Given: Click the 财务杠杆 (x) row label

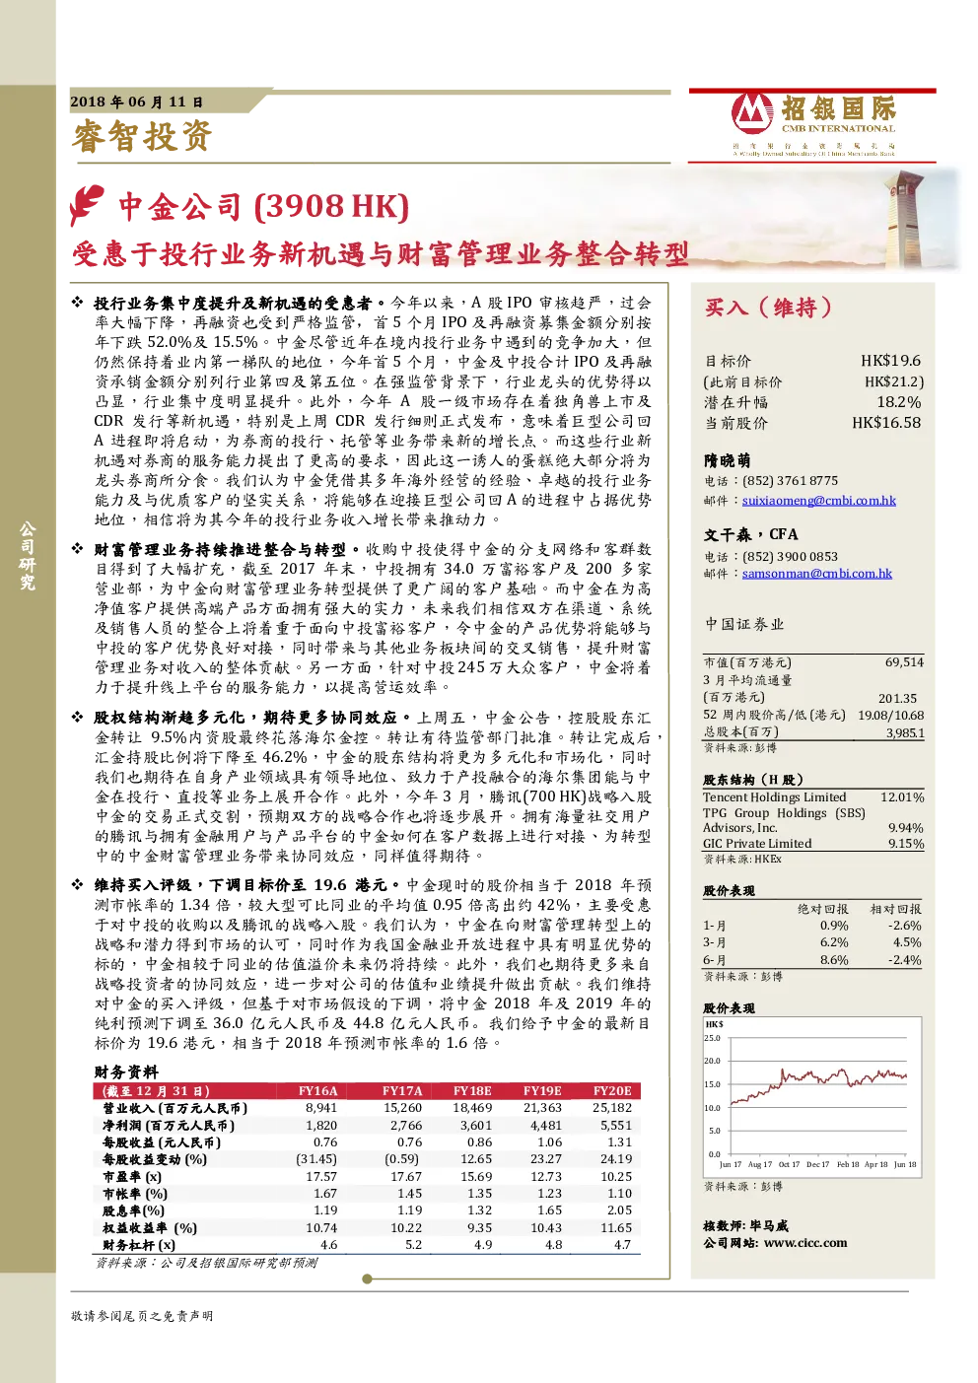Looking at the screenshot, I should (x=139, y=1245).
